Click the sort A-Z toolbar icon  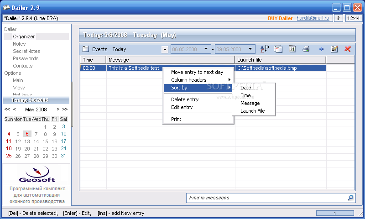[265, 49]
